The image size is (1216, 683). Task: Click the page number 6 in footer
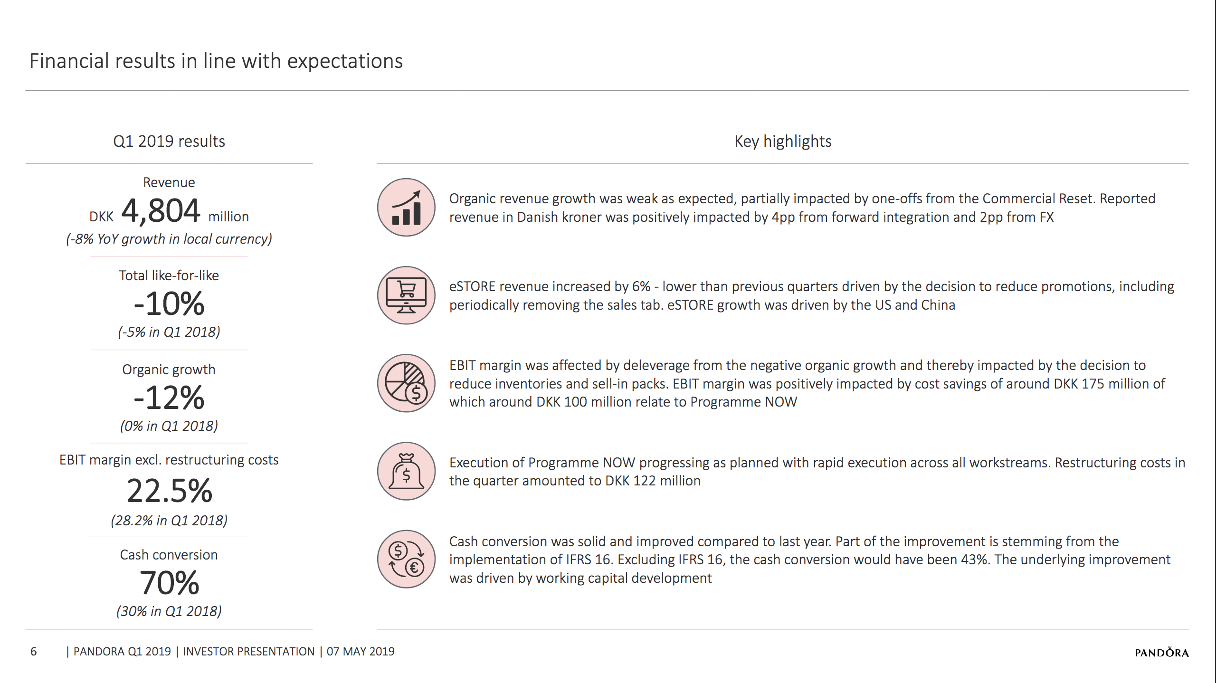point(34,652)
